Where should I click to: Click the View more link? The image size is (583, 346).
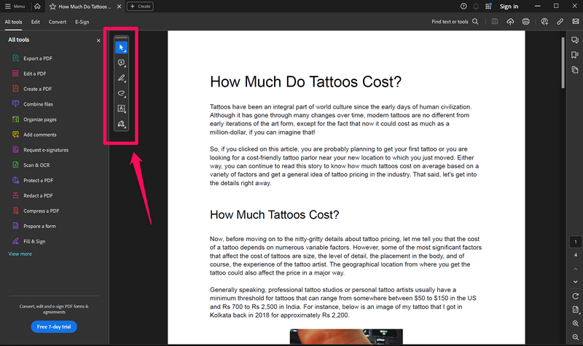pos(20,254)
